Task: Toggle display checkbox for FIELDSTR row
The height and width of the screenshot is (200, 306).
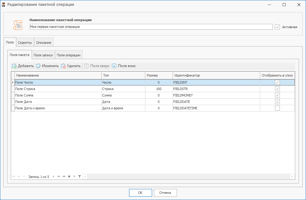Action: pyautogui.click(x=277, y=89)
